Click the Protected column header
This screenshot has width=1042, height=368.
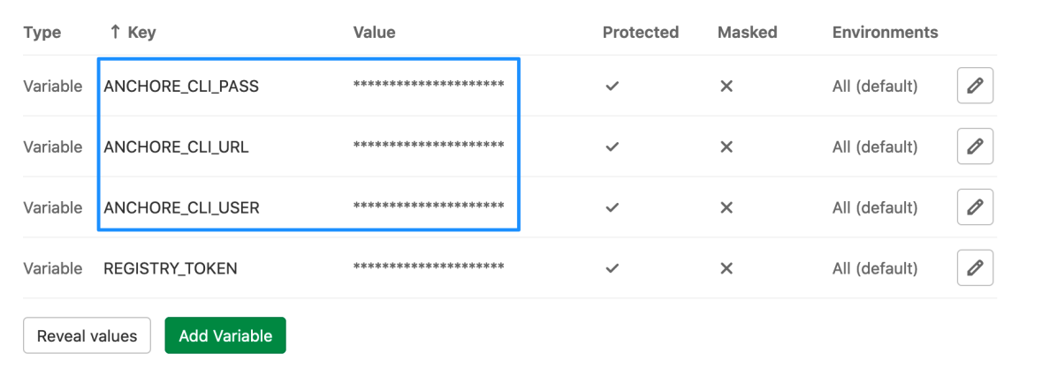click(640, 33)
